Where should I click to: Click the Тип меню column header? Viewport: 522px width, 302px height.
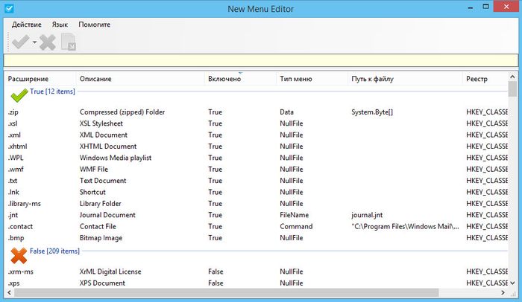[295, 79]
